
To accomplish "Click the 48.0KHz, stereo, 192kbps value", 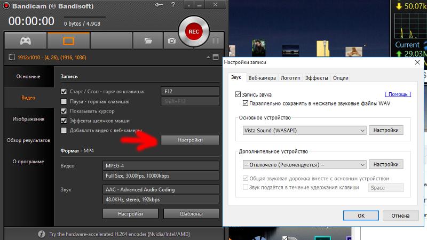I will [x=161, y=199].
